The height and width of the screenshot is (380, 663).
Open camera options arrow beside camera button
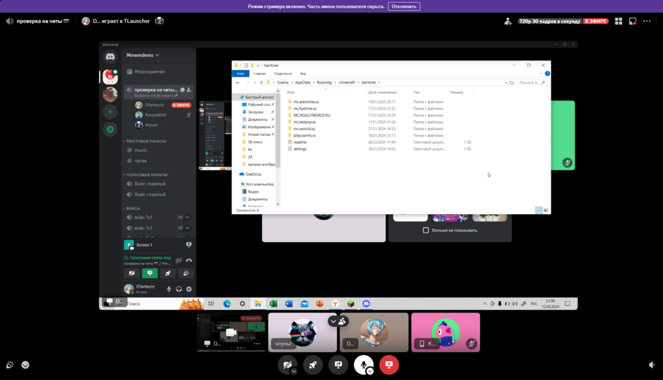click(294, 371)
